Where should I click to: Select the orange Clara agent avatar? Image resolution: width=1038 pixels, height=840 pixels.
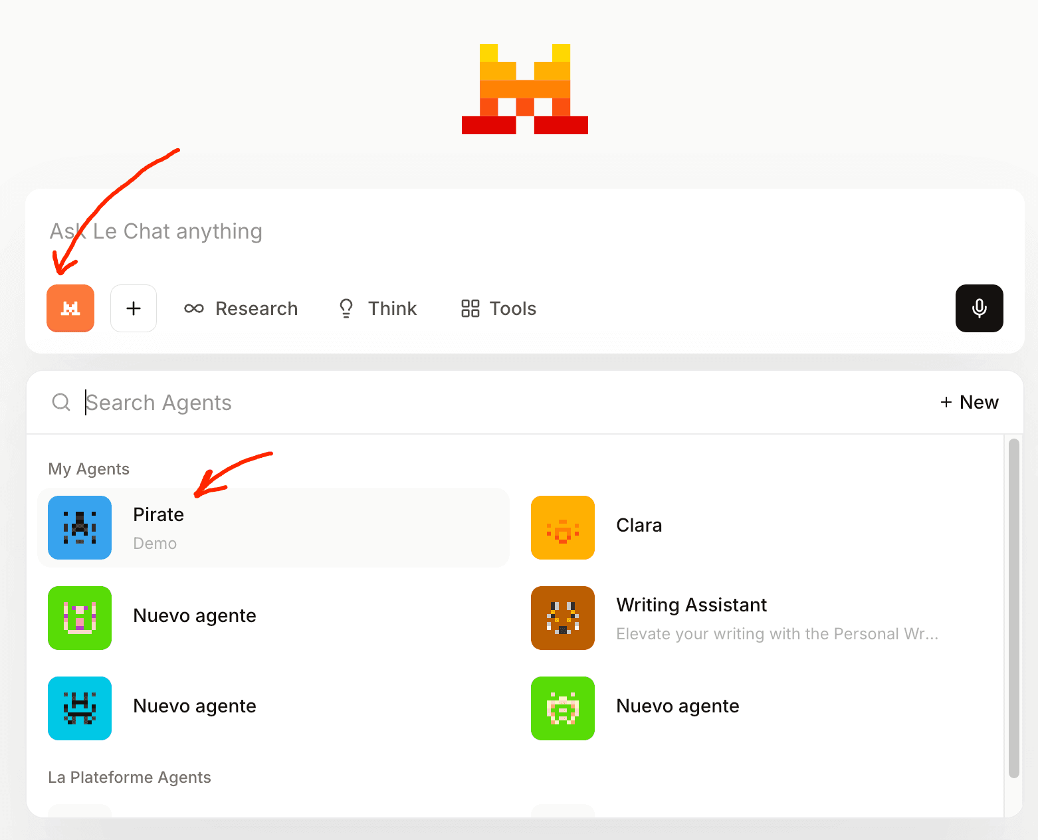[563, 528]
